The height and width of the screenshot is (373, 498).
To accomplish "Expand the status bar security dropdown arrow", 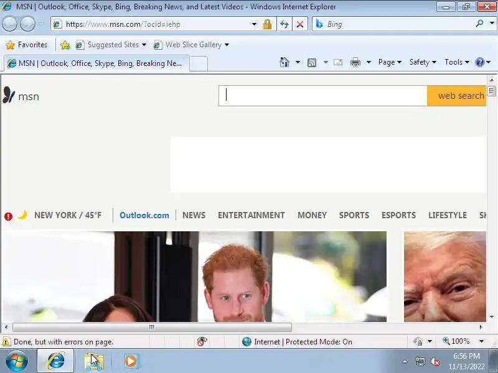I will [430, 341].
